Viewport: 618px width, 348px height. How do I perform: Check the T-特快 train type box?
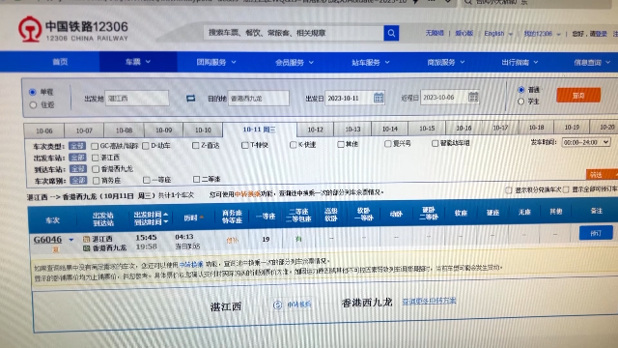pyautogui.click(x=244, y=145)
